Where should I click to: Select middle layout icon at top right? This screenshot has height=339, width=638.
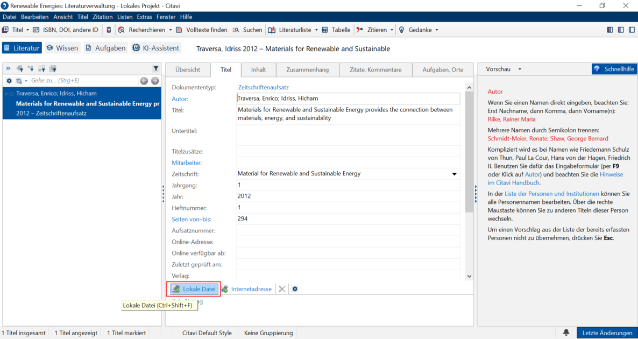pos(620,30)
